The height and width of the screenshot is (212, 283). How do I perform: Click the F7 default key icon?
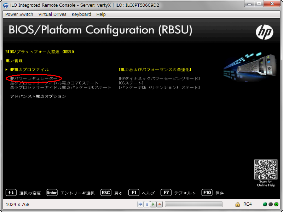coord(166,193)
